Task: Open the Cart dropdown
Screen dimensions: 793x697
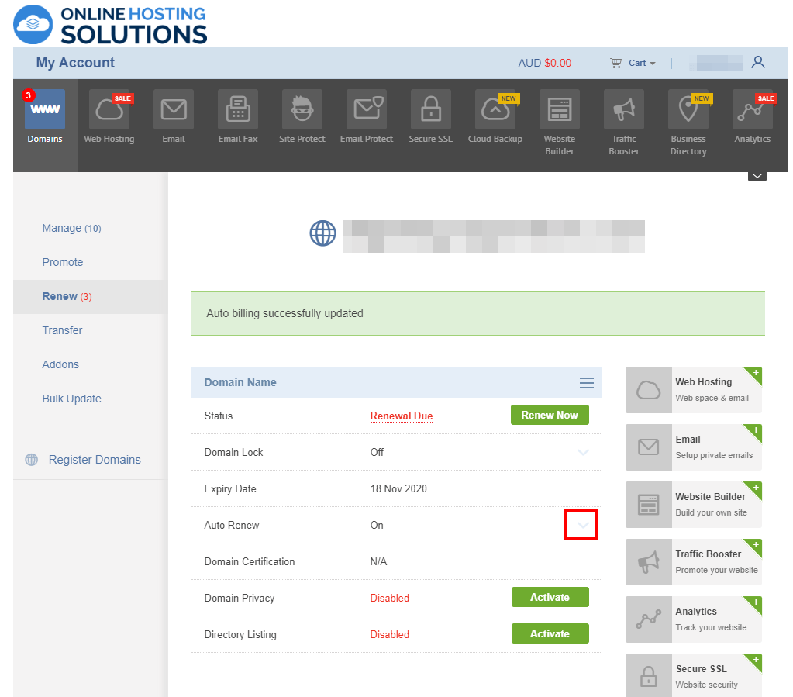Action: click(x=633, y=63)
